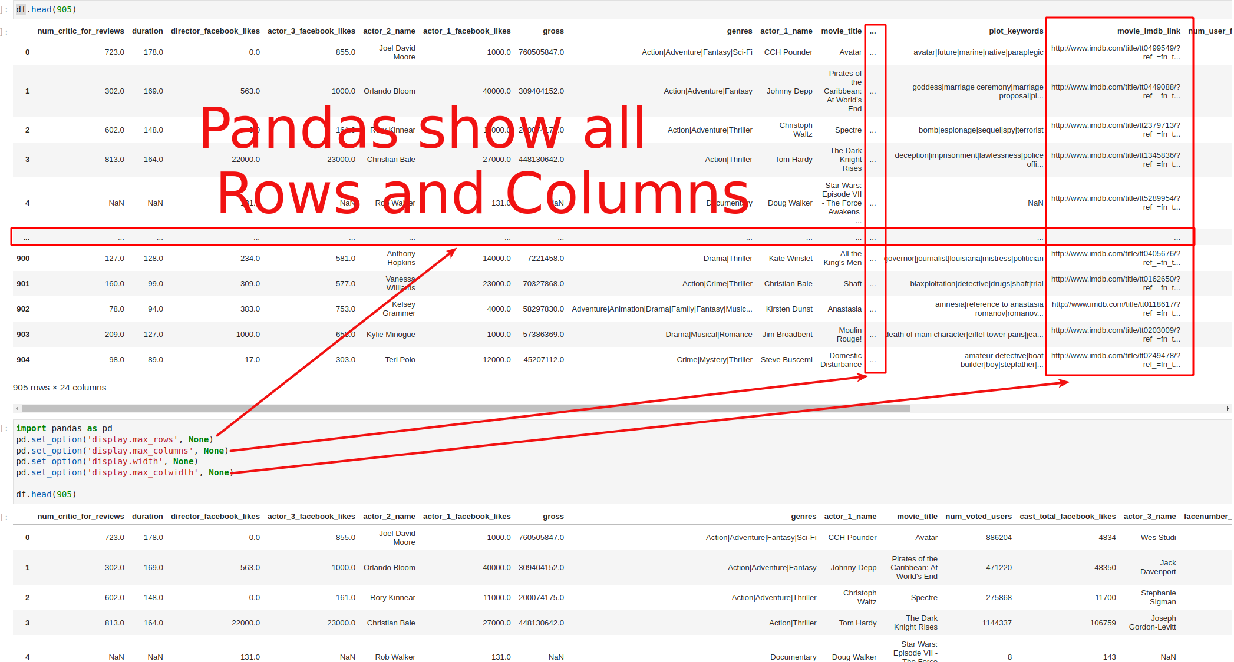Screen dimensions: 1234x662
Task: Click row index 902 in dataframe
Action: click(x=25, y=307)
